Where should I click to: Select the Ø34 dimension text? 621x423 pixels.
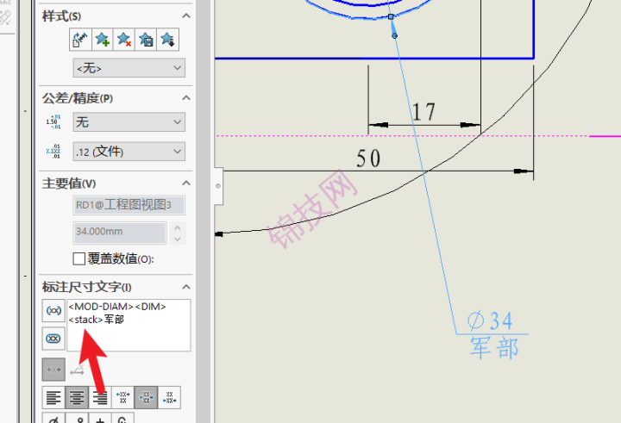[x=490, y=320]
